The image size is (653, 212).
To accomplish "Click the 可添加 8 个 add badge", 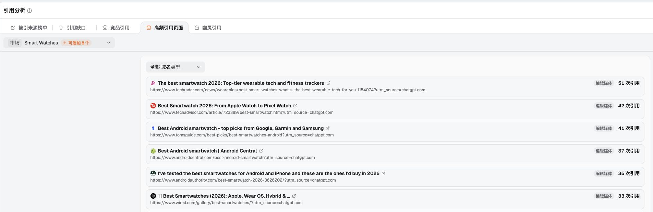I will pos(76,43).
